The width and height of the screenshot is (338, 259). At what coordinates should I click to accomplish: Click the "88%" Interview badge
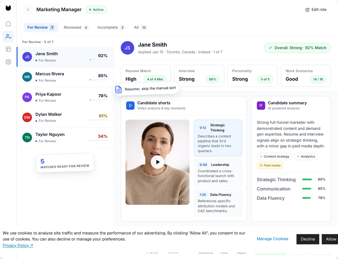click(x=213, y=79)
